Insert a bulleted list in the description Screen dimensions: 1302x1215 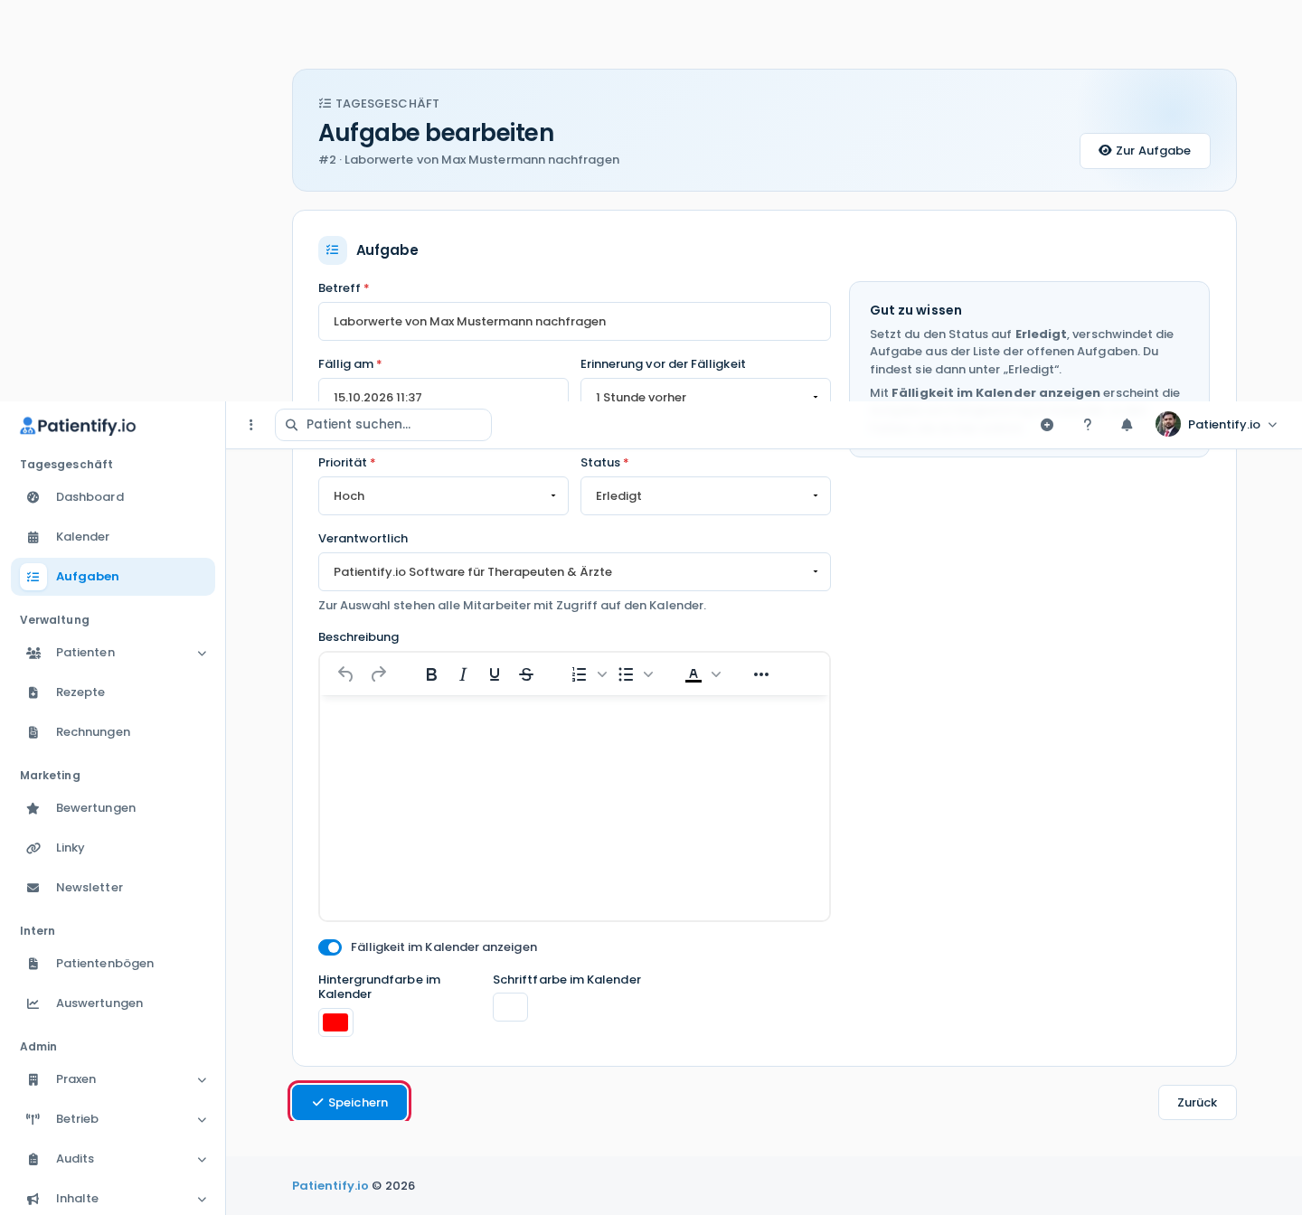tap(626, 674)
